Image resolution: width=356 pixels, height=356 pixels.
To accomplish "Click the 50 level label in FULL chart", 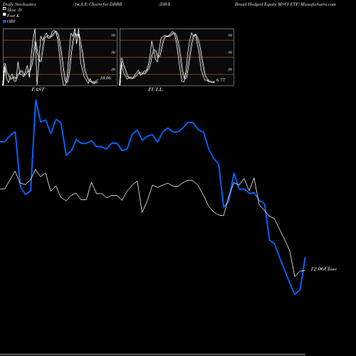I will pyautogui.click(x=230, y=52).
